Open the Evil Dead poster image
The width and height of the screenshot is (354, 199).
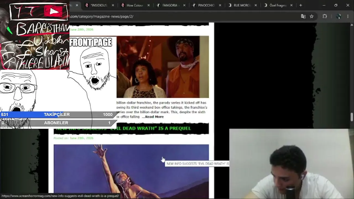tap(131, 171)
